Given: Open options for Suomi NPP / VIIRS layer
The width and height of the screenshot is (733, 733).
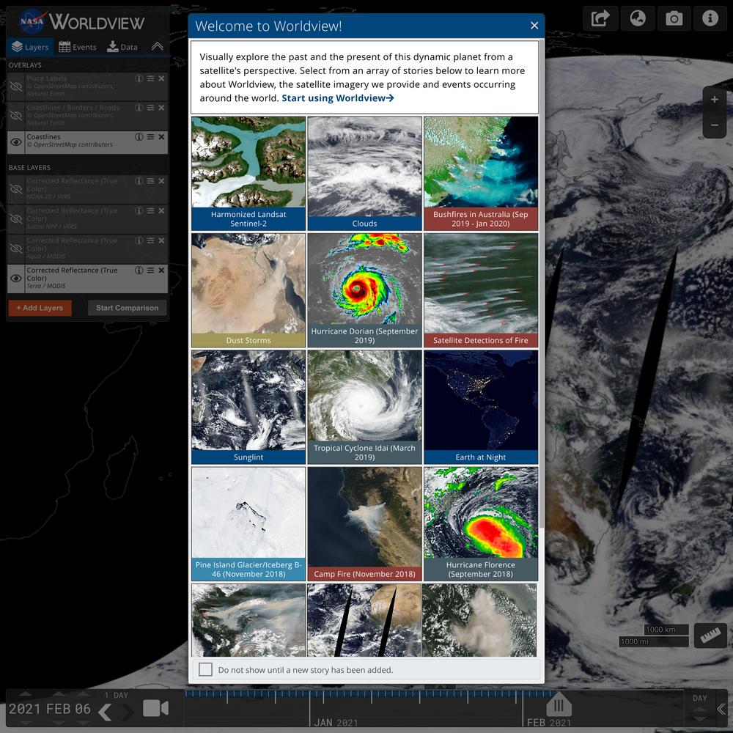Looking at the screenshot, I should tap(150, 211).
